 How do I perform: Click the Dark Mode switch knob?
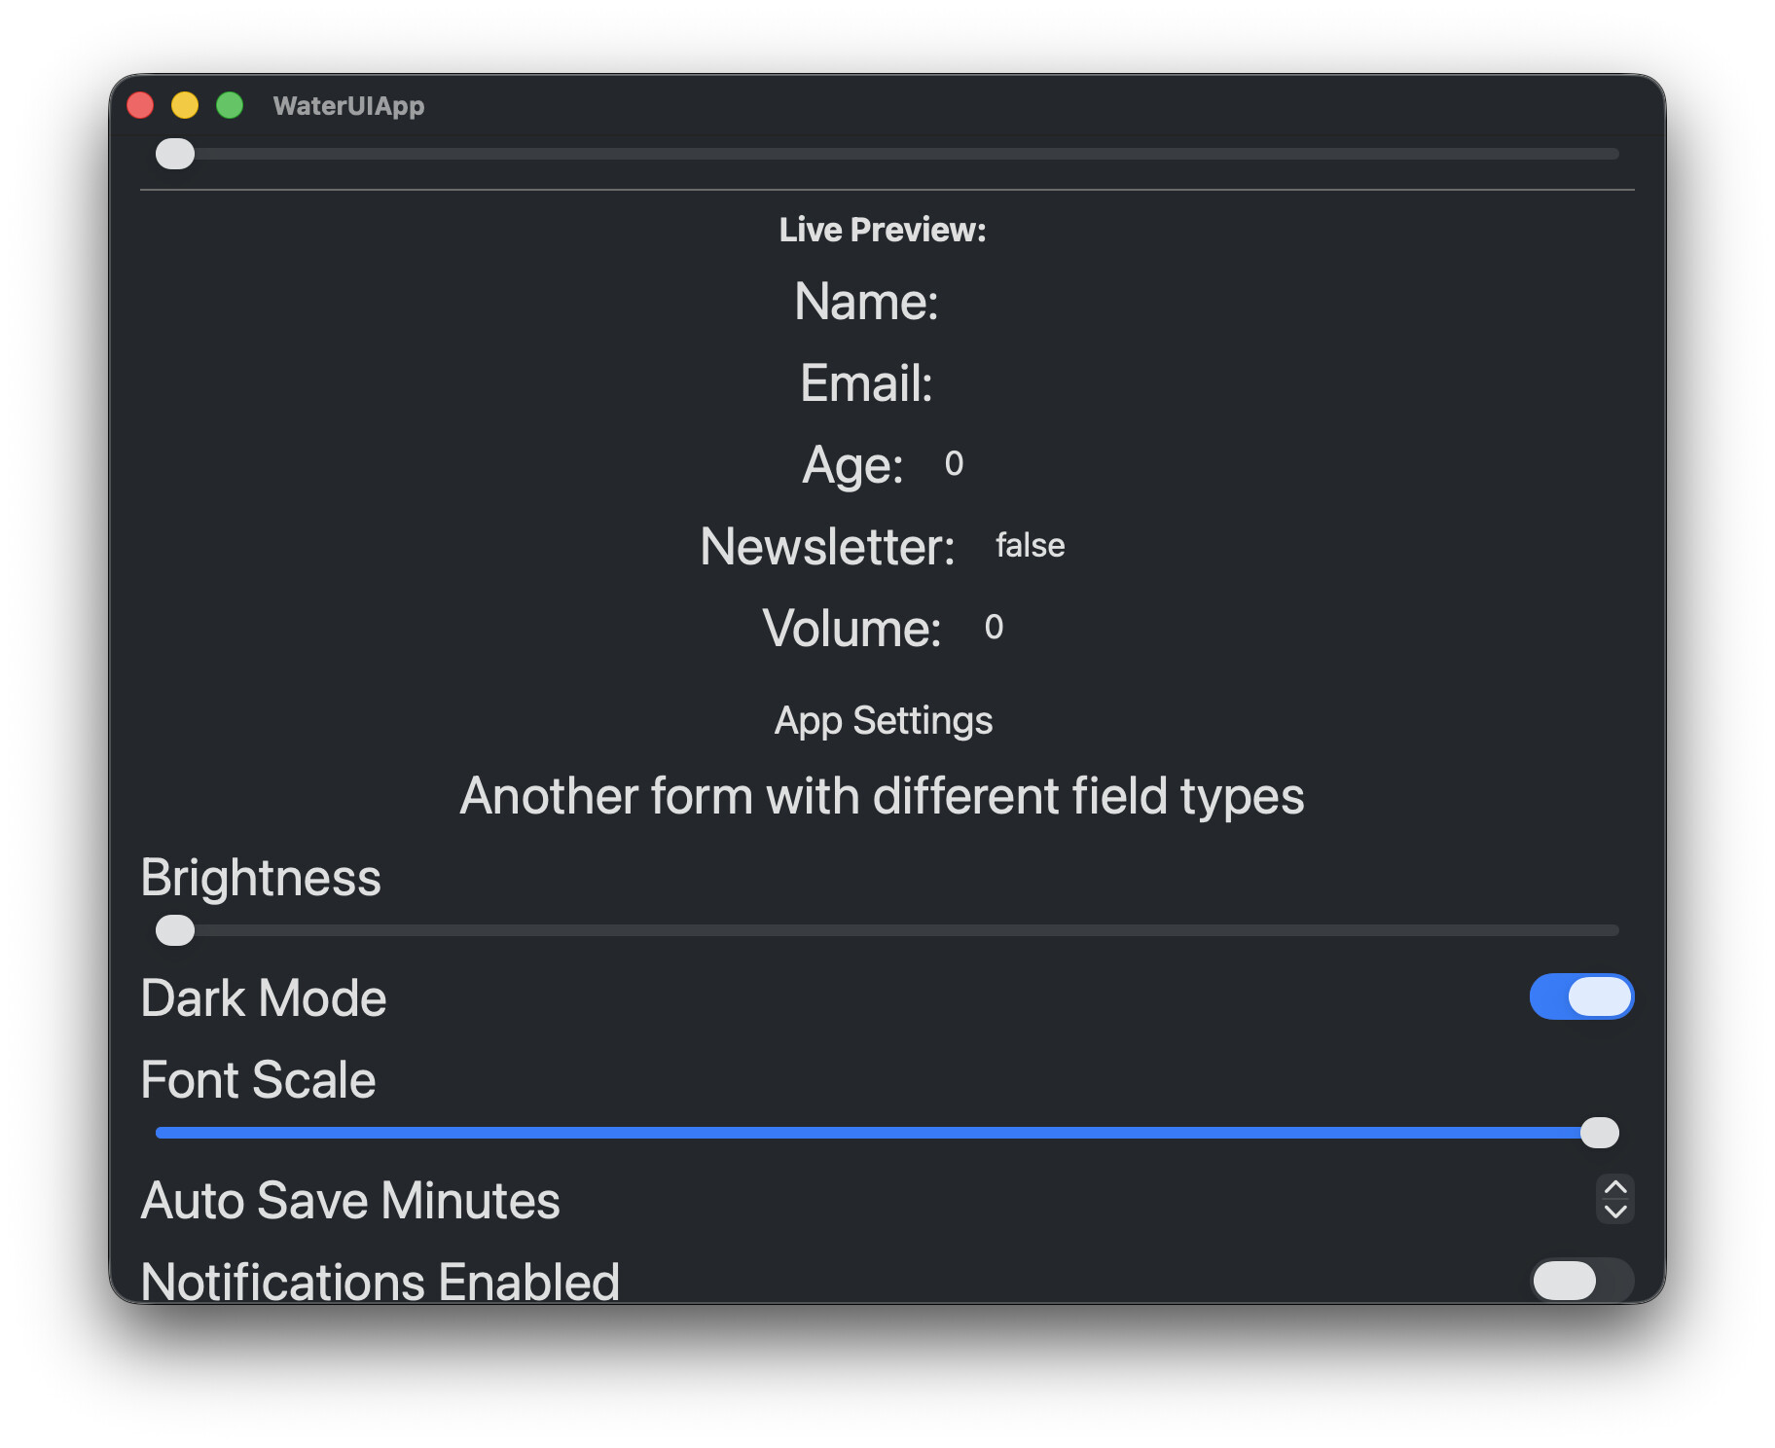[x=1601, y=996]
